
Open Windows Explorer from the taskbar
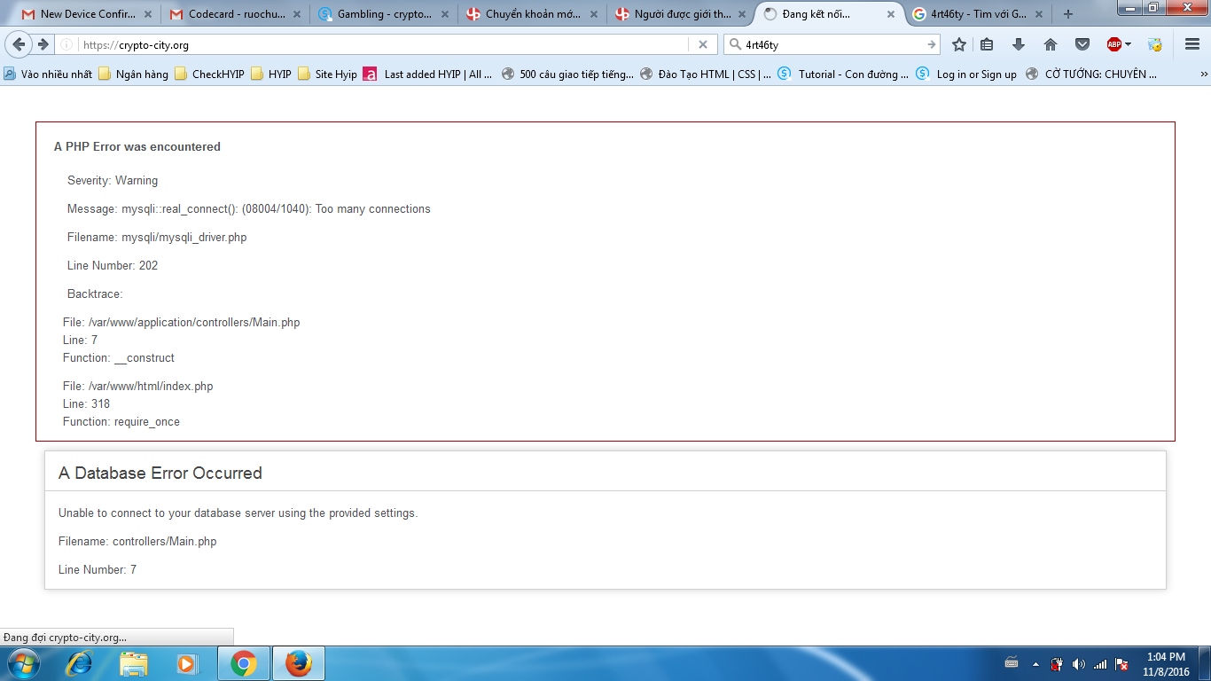click(134, 663)
